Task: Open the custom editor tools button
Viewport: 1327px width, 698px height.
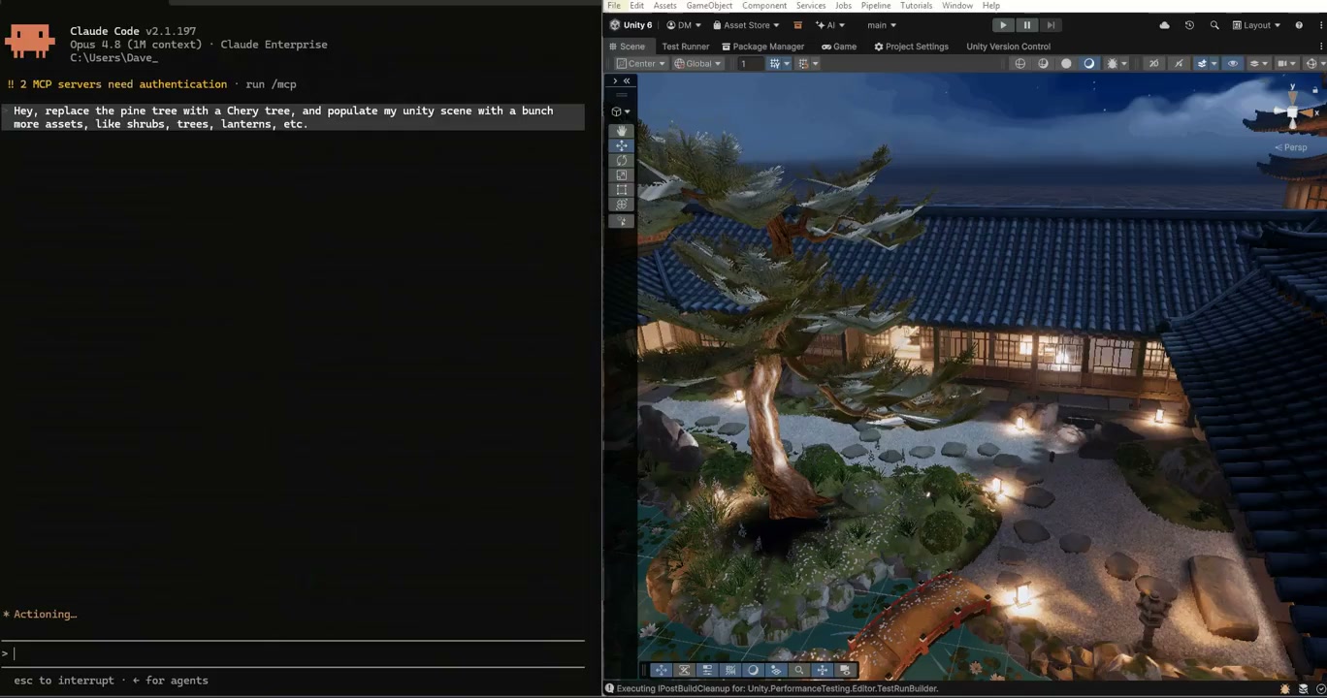Action: 622,221
